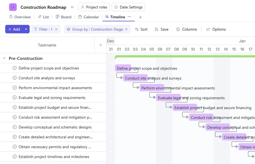Screen dimensions: 255x164
Task: Remove the Filter: 1 chip with its X
Action: click(56, 29)
